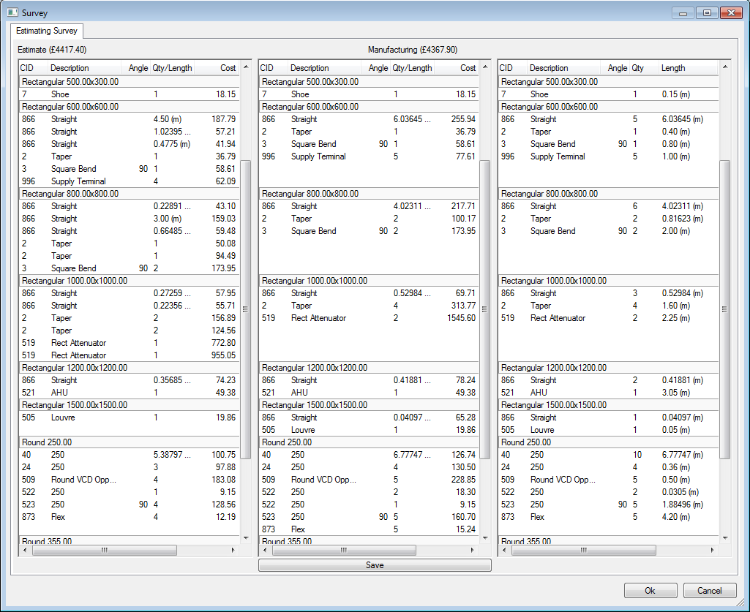Minimize the Survey window

point(683,13)
